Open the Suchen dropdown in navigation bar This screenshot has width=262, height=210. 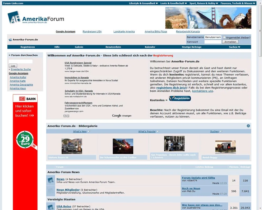(234, 47)
